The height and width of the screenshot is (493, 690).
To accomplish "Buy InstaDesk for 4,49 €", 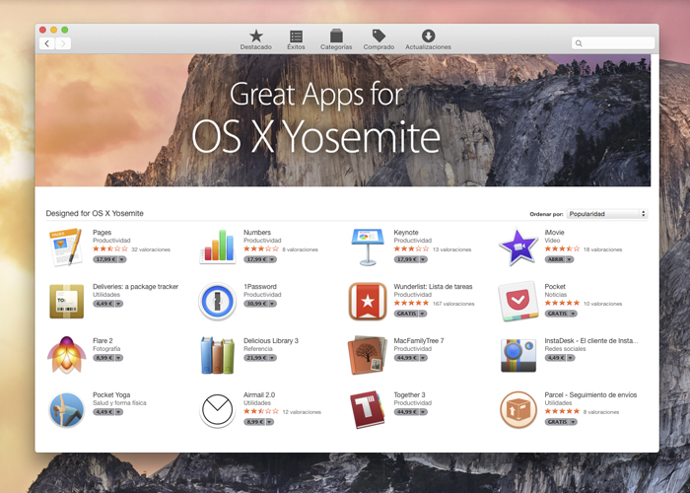I will point(556,358).
